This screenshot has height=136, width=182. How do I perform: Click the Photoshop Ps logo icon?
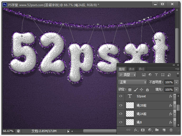click(5, 5)
